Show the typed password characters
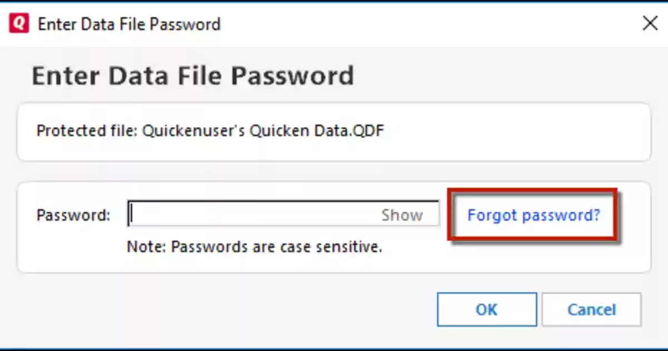 tap(402, 215)
